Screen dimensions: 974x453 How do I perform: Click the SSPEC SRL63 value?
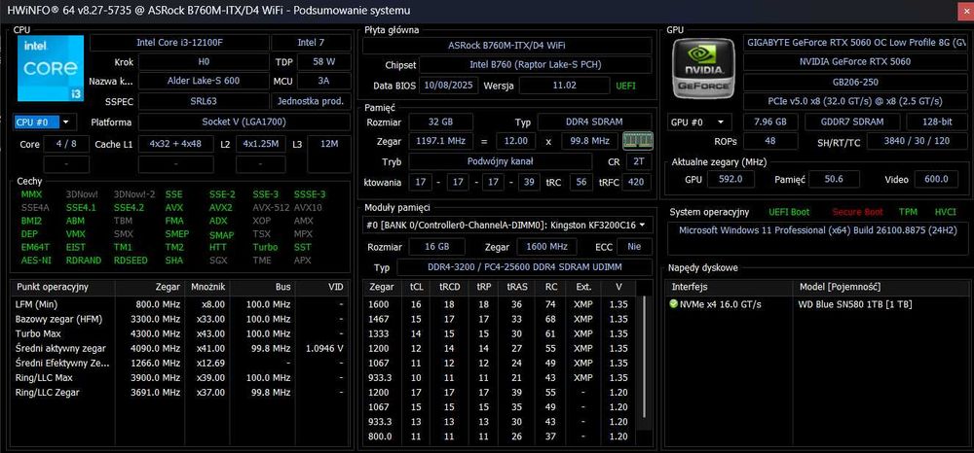pos(204,101)
